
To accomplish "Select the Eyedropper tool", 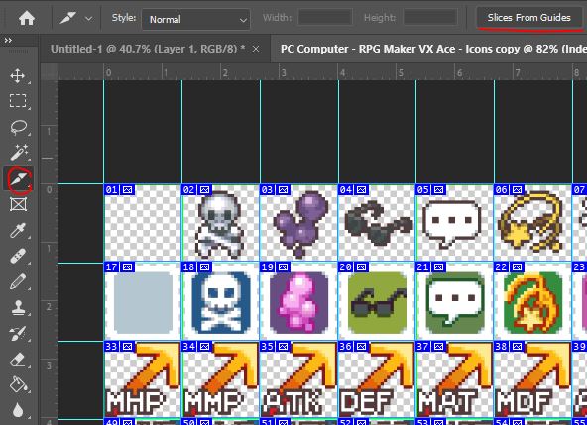I will (x=18, y=230).
